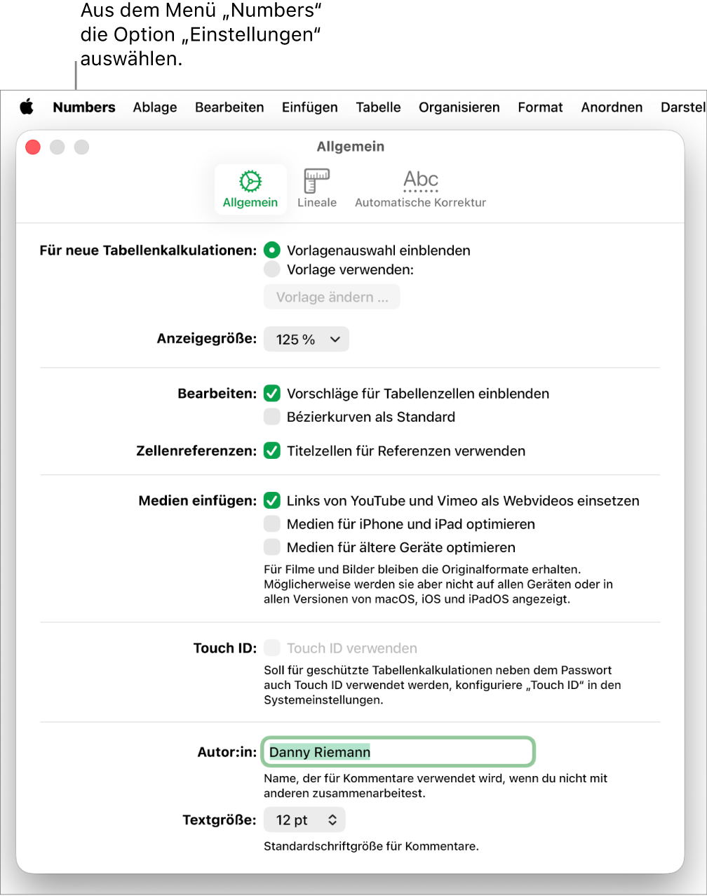Open the Textgröße 12 pt popup
The height and width of the screenshot is (896, 707).
click(304, 820)
